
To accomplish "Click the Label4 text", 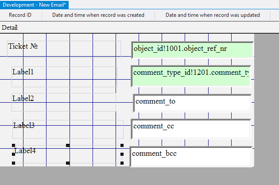I will coord(25,151).
